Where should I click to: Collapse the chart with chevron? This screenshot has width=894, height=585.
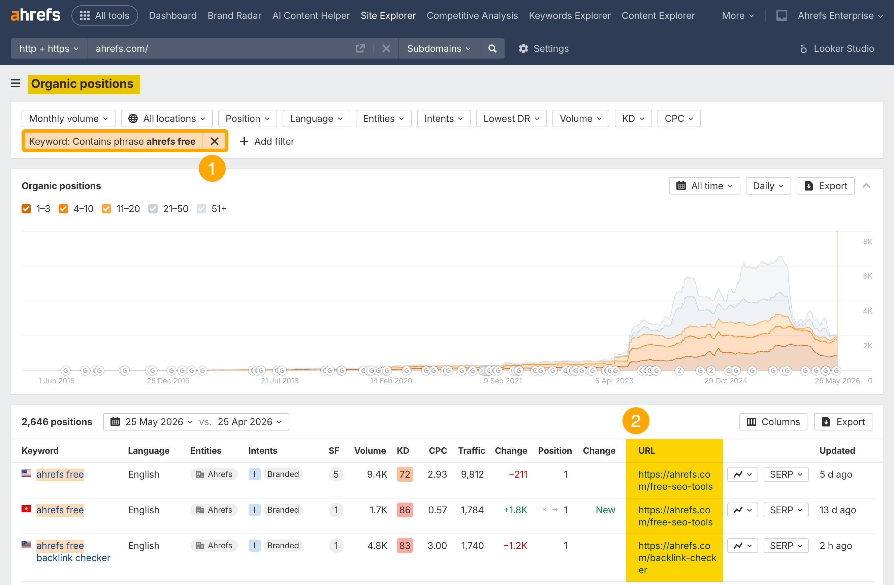(x=866, y=186)
